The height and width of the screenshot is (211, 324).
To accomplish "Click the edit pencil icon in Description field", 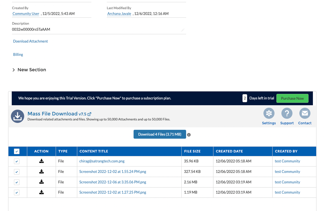I will tap(183, 30).
